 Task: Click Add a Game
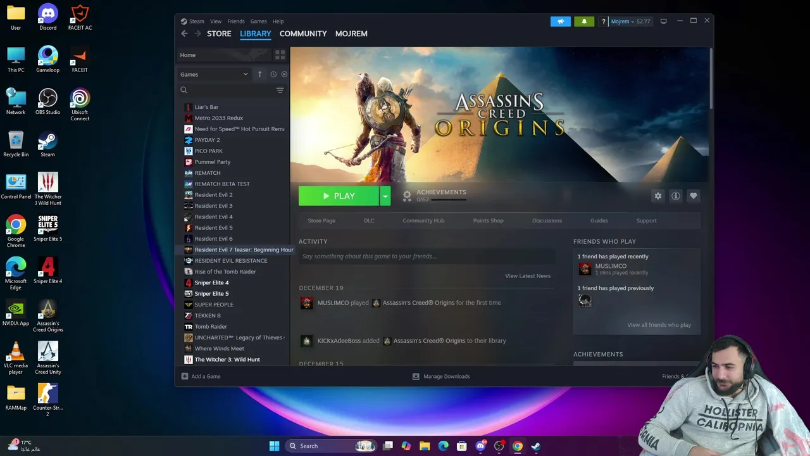click(201, 376)
